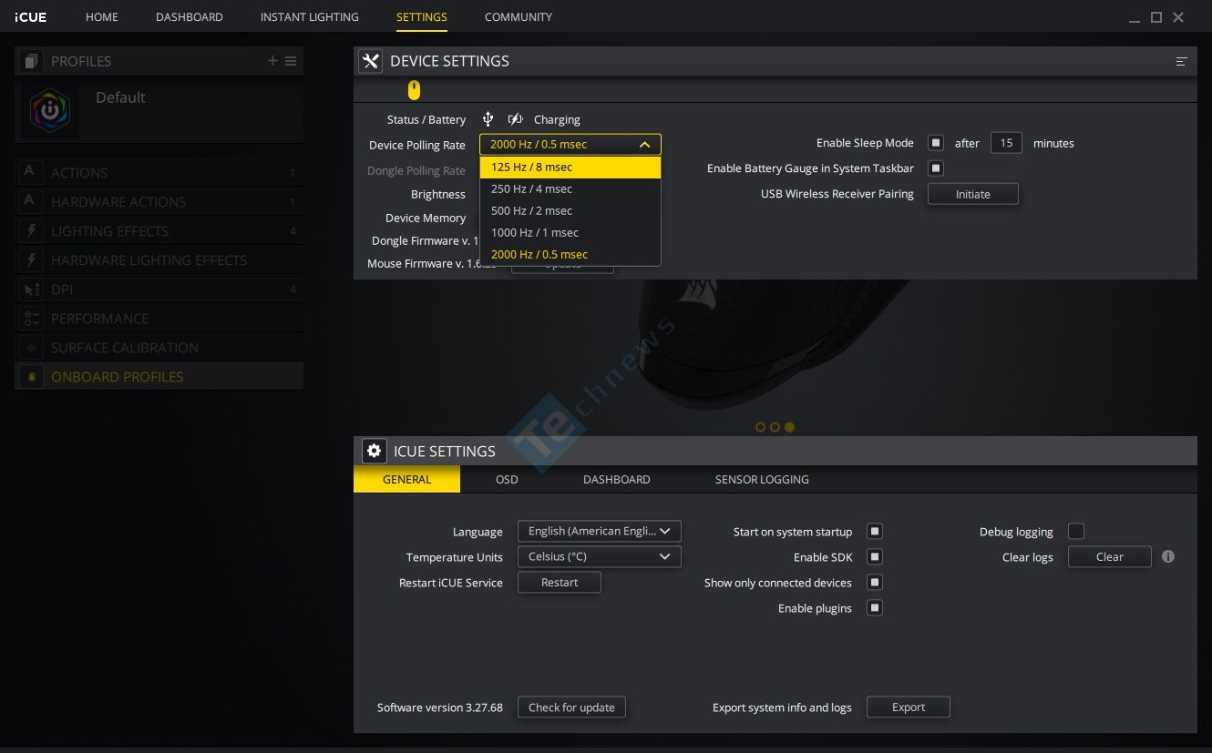
Task: Open the profiles list menu icon
Action: click(x=291, y=61)
